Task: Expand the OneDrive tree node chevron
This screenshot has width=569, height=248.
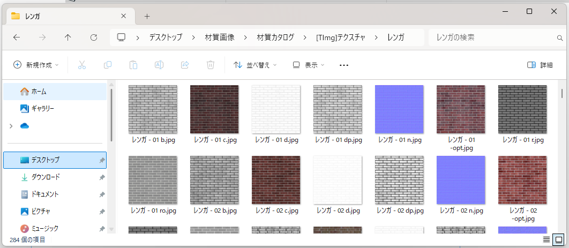Action: [x=11, y=126]
